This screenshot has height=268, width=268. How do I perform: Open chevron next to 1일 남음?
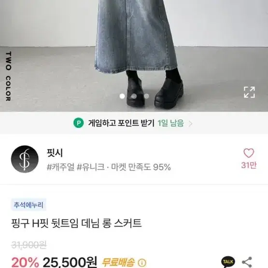tap(191, 124)
